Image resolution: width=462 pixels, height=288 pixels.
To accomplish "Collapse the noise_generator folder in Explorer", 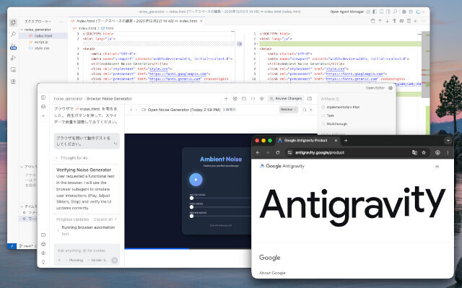I will pos(37,30).
